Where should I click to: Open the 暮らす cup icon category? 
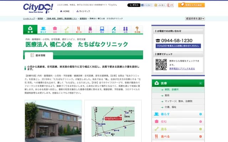(43, 29)
